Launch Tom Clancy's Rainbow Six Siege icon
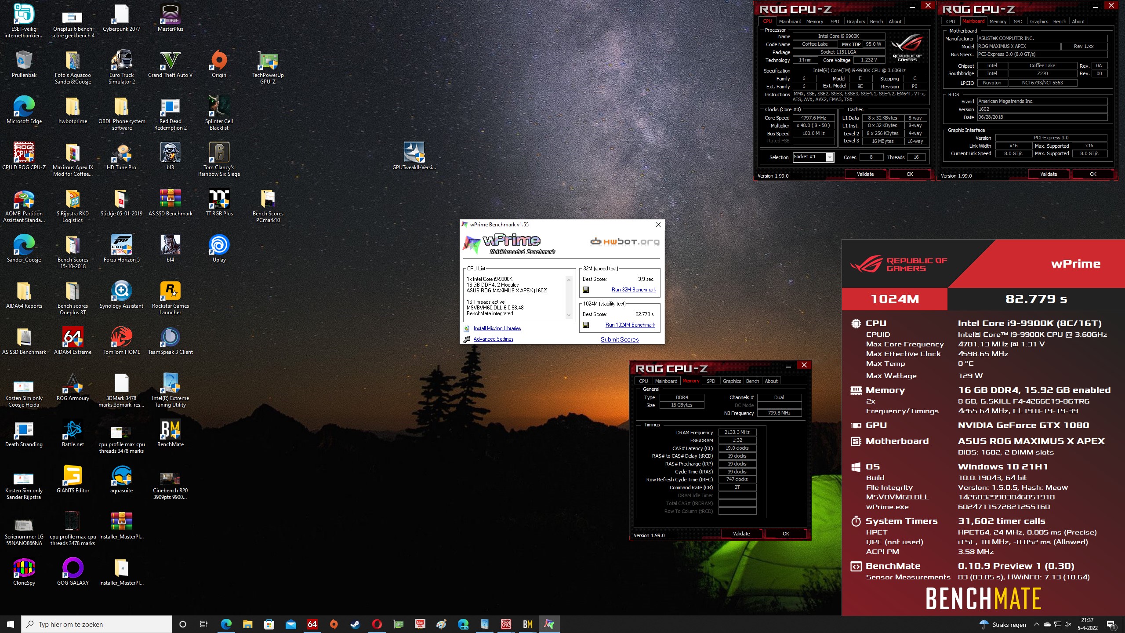 pyautogui.click(x=219, y=160)
